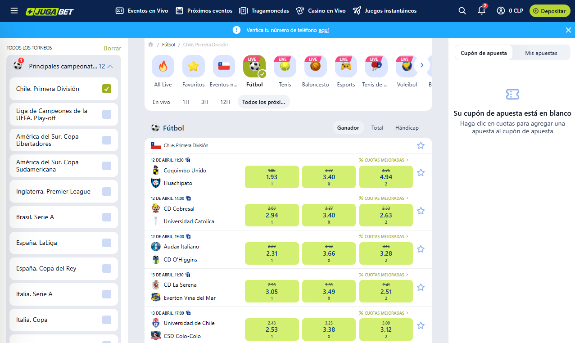575x343 pixels.
Task: Uncheck the Chile. Primera División checkbox
Action: (x=107, y=89)
